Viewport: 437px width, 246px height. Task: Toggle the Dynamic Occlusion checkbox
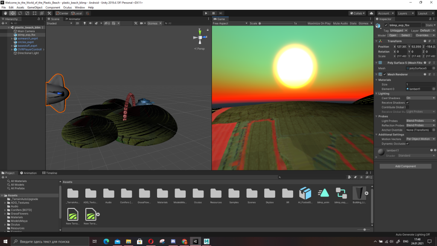pos(408,143)
